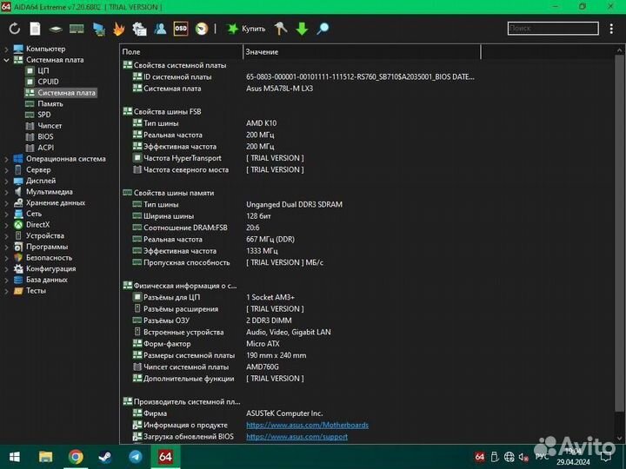Screen dimensions: 626x469
Task: Open the monitor diagnostics toolbar icon
Action: [x=98, y=29]
